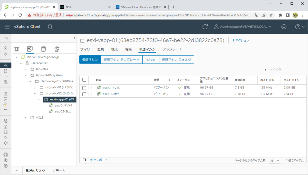This screenshot has width=308, height=175.
Task: Tick the select-all checkbox in table header
Action: coord(84,80)
